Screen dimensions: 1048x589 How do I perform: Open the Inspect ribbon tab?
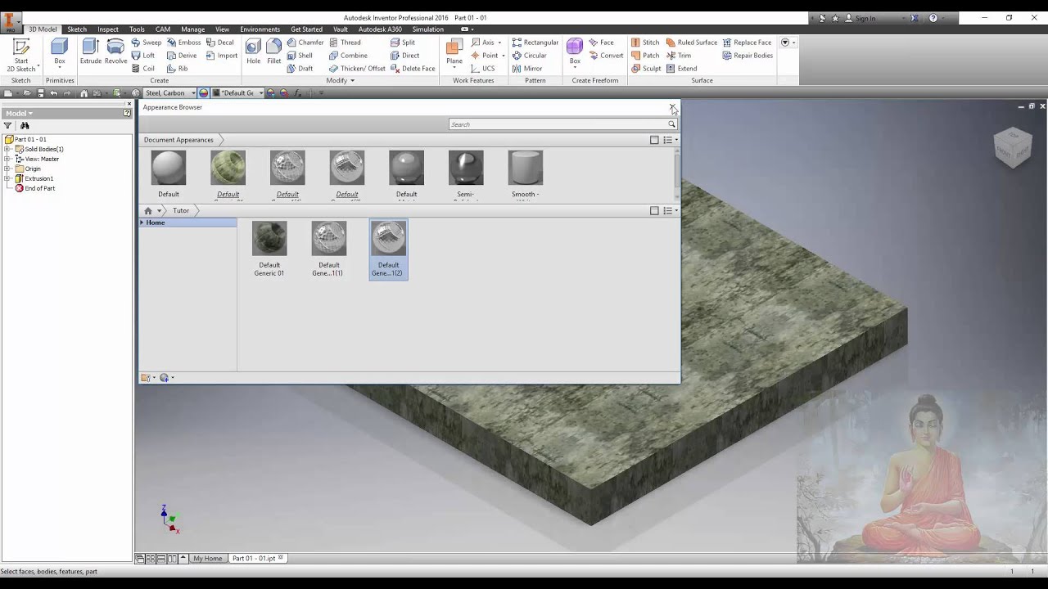point(108,29)
